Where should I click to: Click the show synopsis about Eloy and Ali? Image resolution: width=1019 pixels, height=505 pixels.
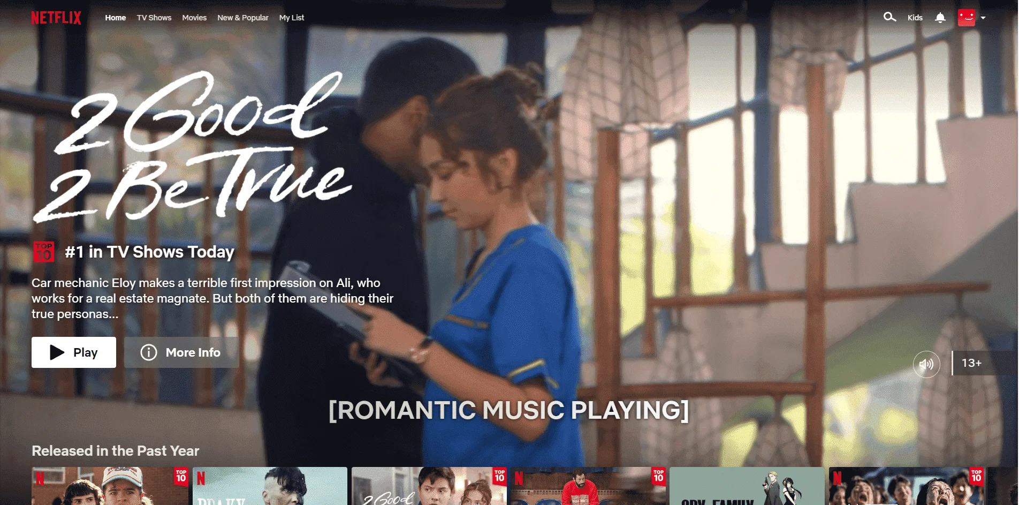pos(212,298)
